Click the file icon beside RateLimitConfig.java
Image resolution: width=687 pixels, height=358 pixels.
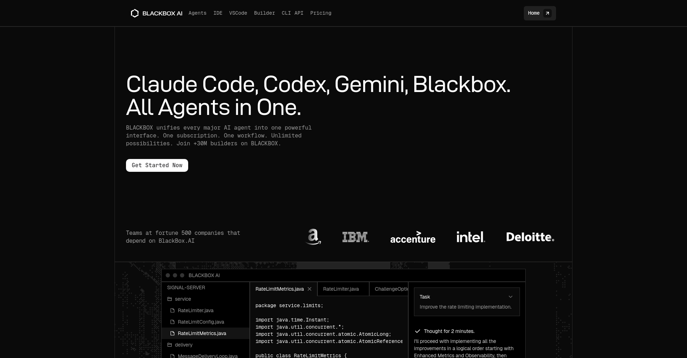(x=173, y=322)
